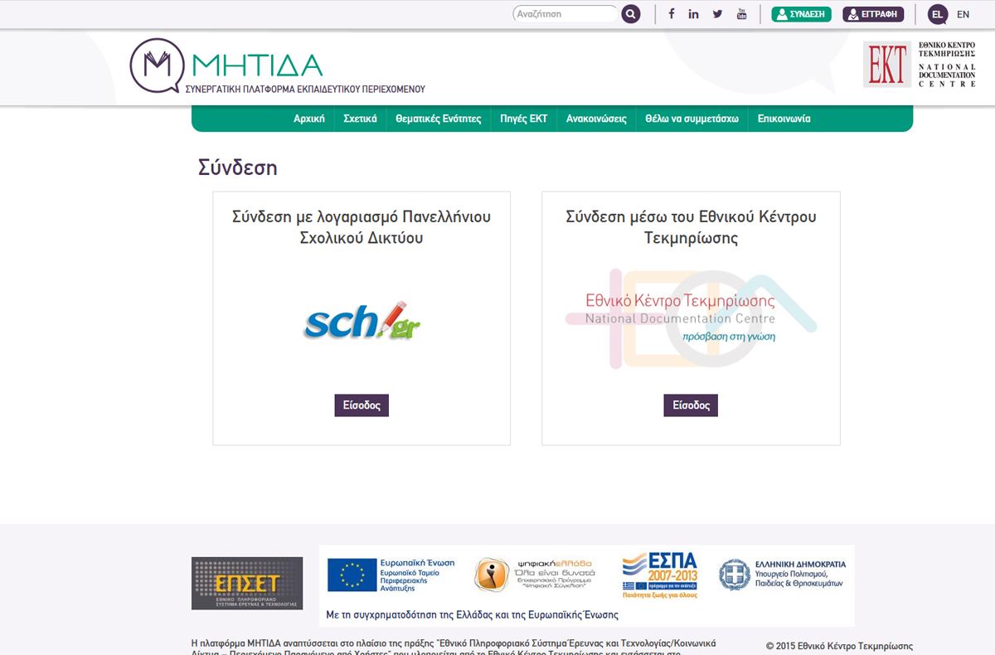Open the Twitter social icon
Screen dimensions: 995x655
[x=717, y=14]
